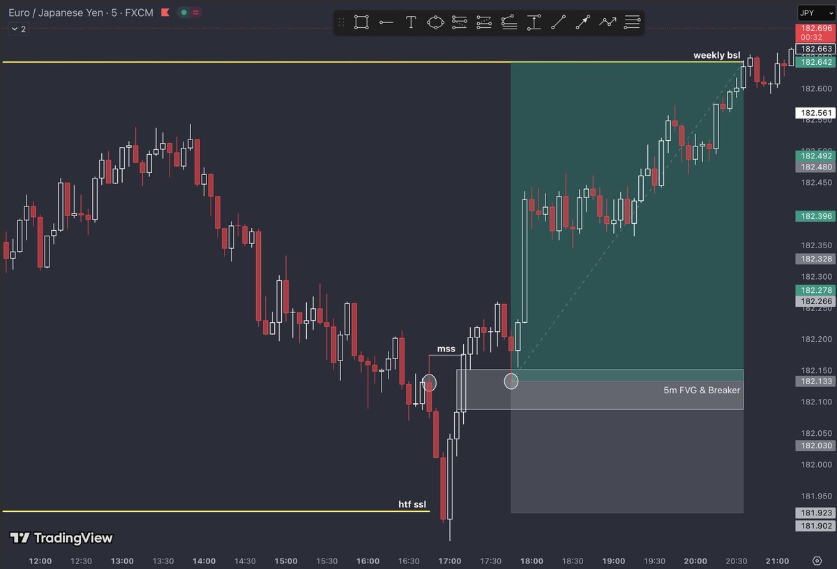Click the 181.902 price label
This screenshot has height=569, width=837.
(815, 526)
